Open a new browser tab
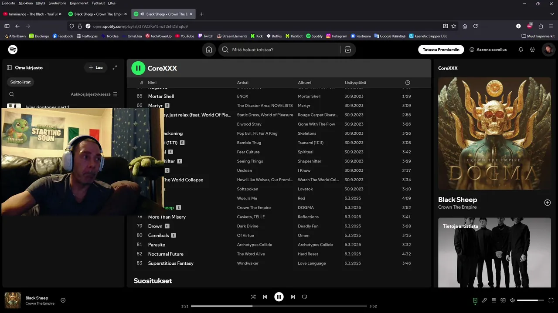 (x=201, y=14)
